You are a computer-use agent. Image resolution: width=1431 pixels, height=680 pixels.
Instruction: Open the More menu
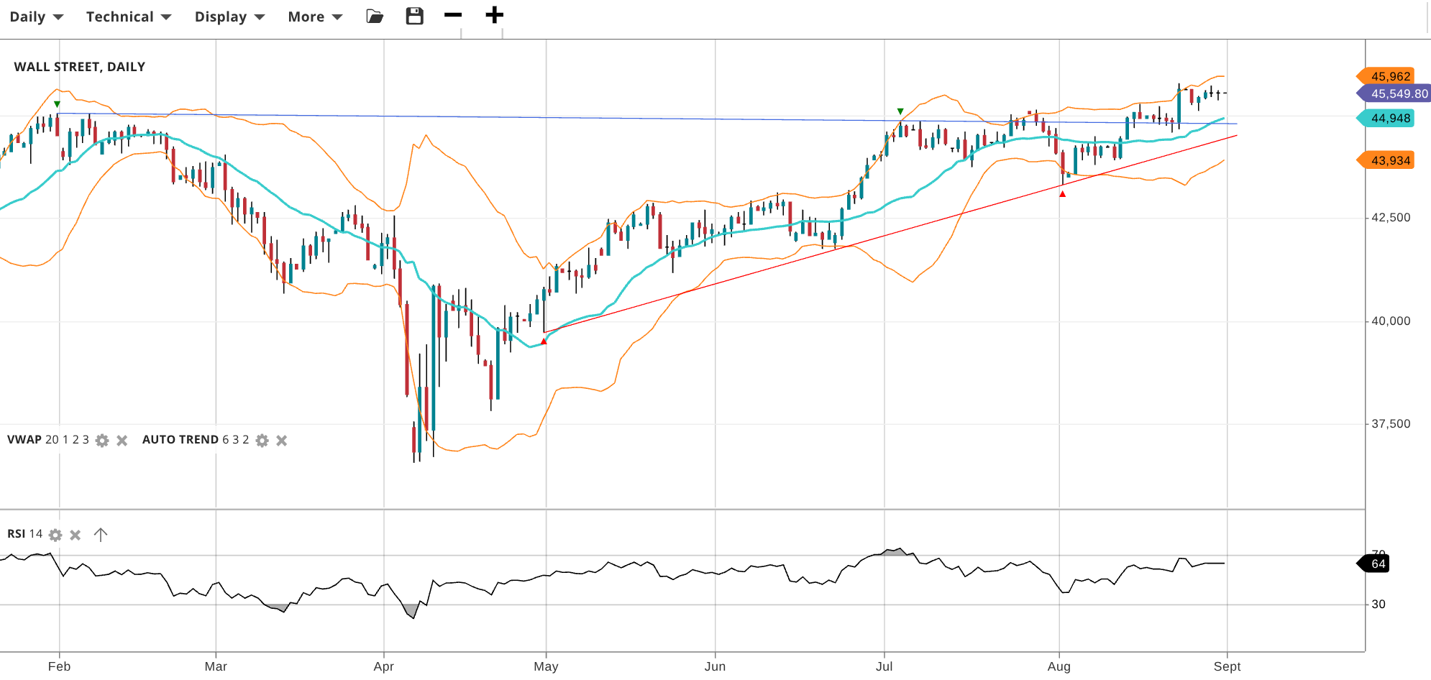click(314, 17)
